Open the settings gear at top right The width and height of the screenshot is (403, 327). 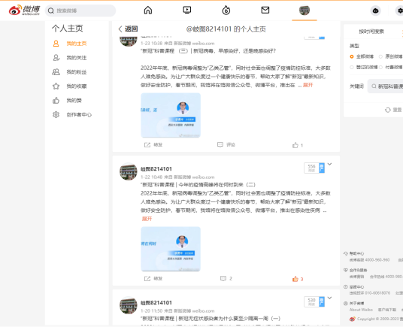400,11
